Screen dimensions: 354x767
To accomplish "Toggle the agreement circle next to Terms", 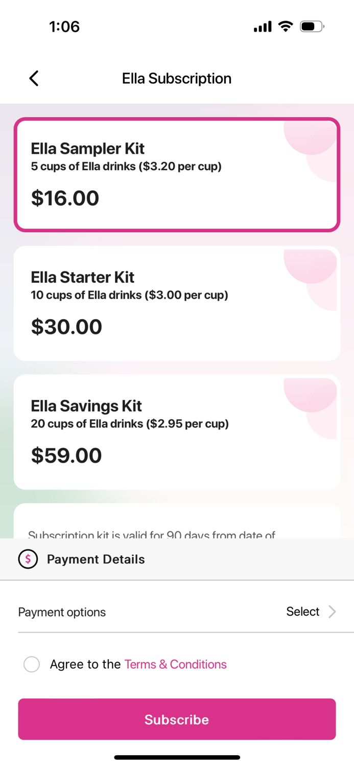I will point(32,664).
